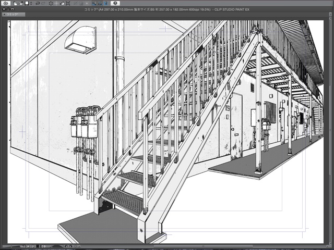
Task: Open Clip Studio Paint support help icon
Action: [x=115, y=4]
